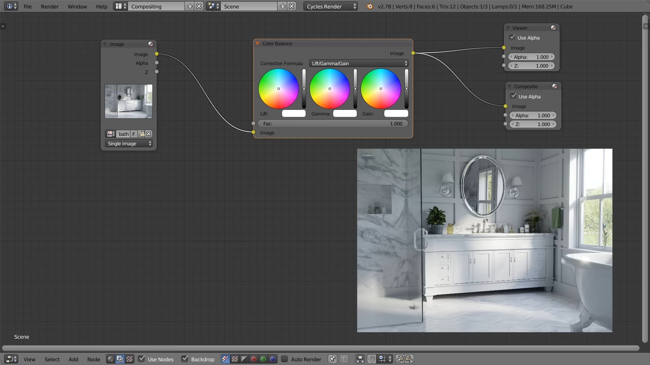
Task: Switch to texture node tree type
Action: click(129, 359)
